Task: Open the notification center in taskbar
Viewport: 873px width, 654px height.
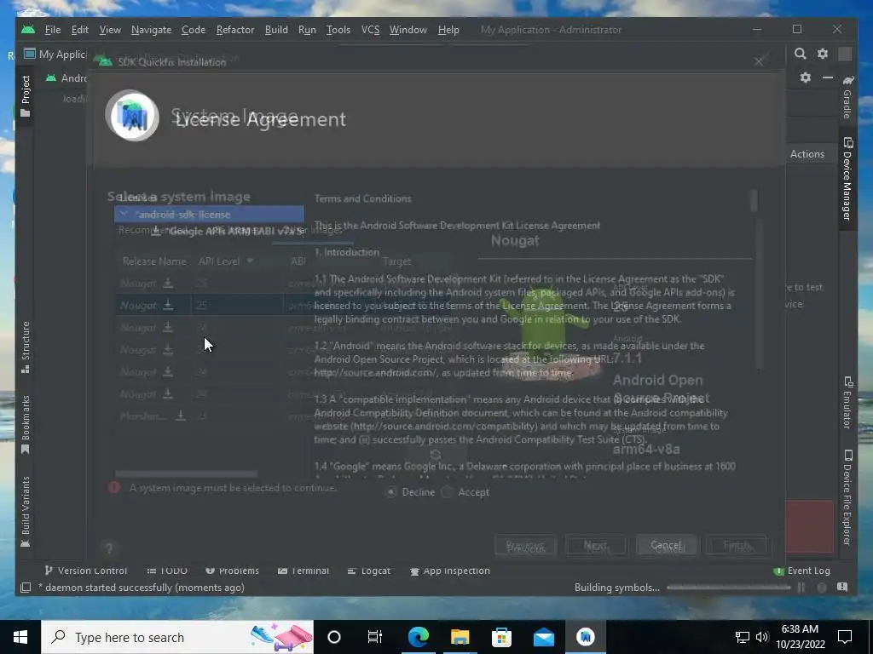Action: (x=845, y=637)
